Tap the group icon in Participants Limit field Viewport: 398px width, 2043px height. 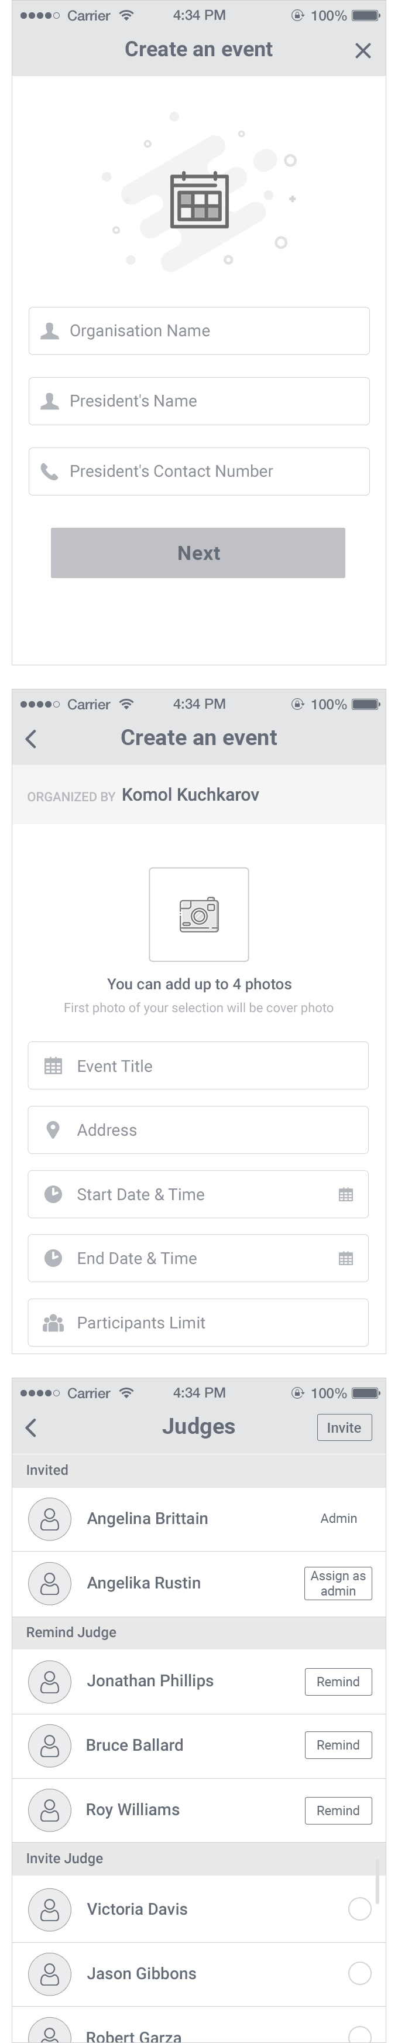point(53,1322)
